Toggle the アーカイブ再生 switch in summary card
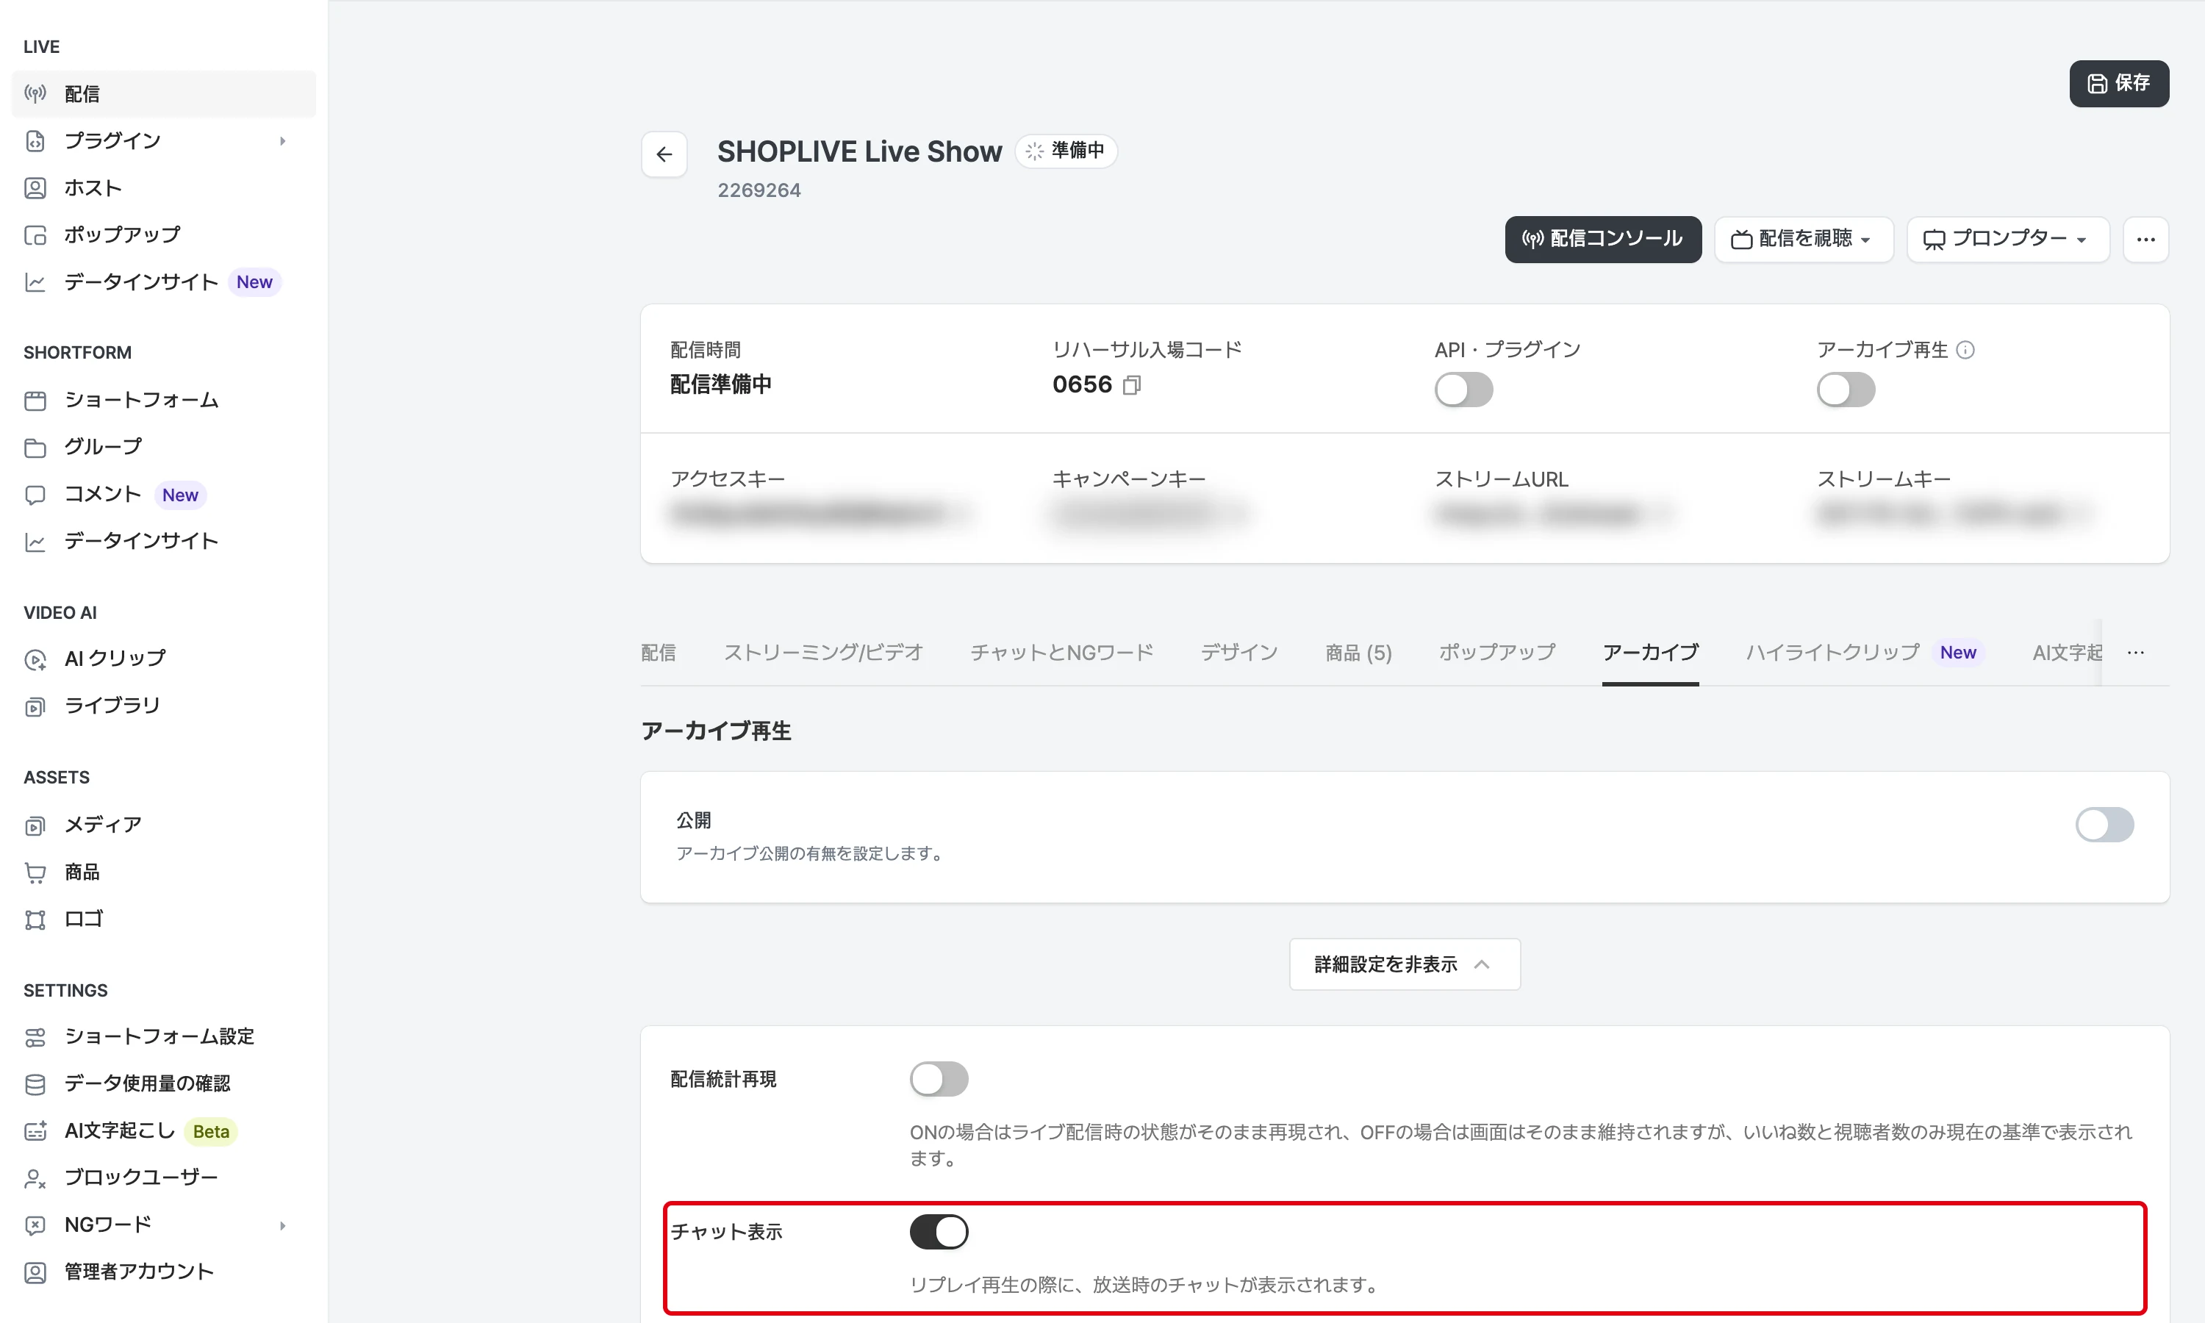2205x1323 pixels. pyautogui.click(x=1846, y=390)
